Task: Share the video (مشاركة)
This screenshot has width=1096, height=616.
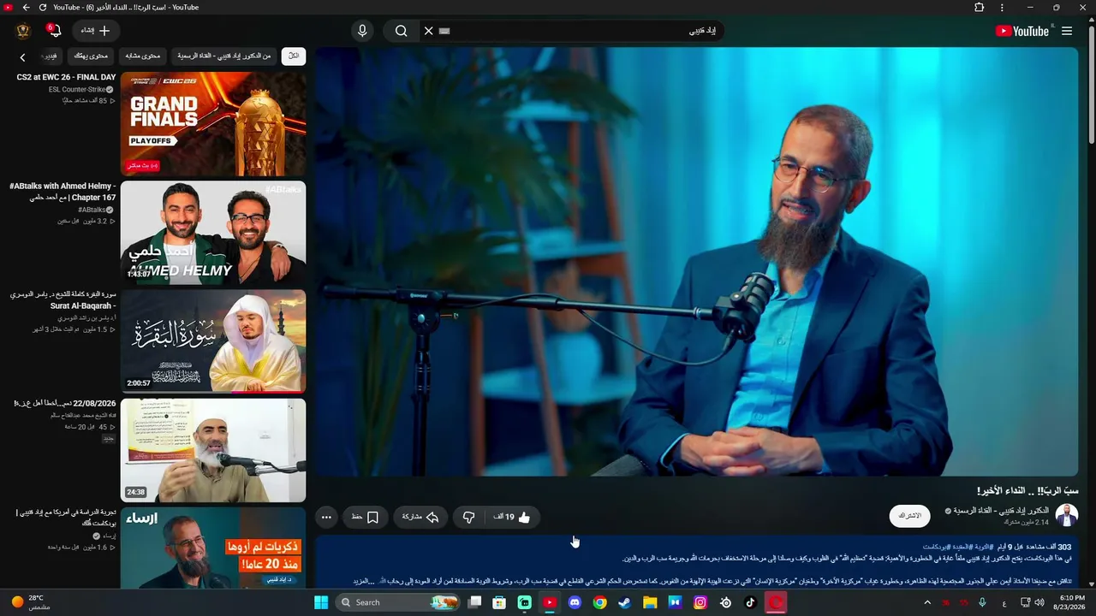Action: click(420, 517)
